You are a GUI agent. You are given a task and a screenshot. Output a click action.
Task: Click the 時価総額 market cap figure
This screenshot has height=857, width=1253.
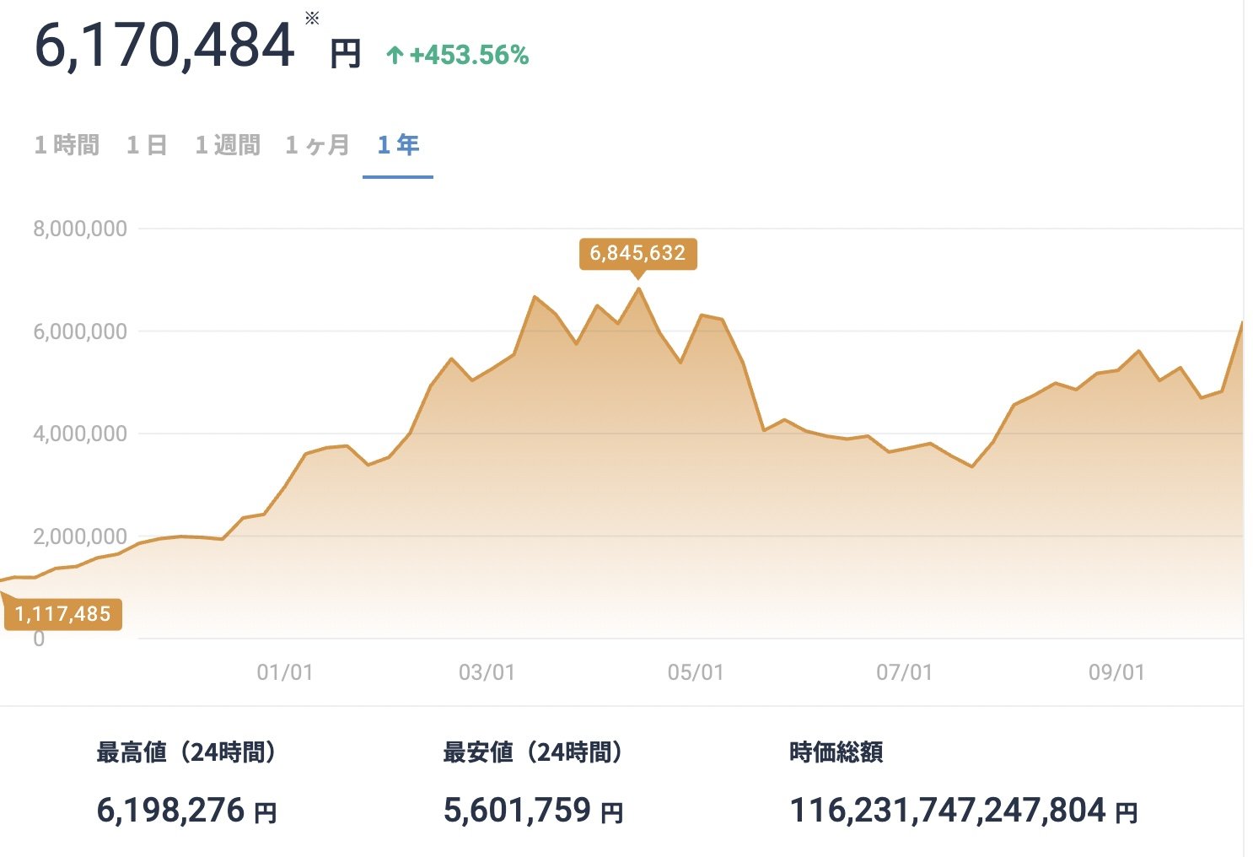[965, 811]
